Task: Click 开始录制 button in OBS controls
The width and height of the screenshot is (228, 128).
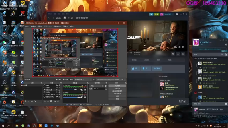Action: [117, 88]
